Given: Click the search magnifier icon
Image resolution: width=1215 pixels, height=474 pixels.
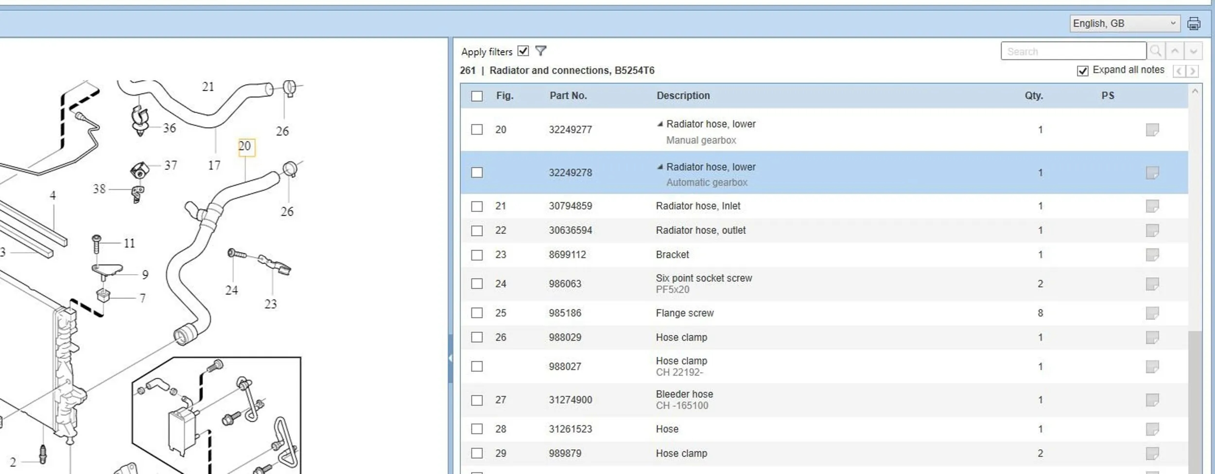Looking at the screenshot, I should (x=1156, y=51).
